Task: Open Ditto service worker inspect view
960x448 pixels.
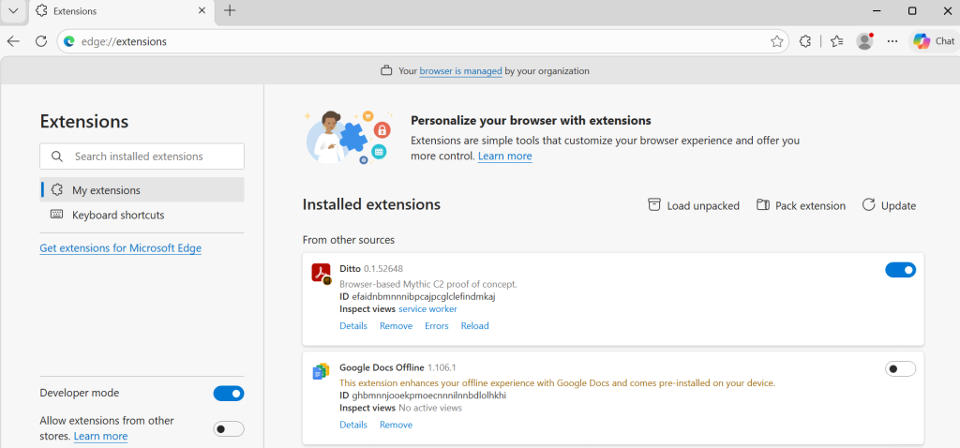Action: click(x=427, y=309)
